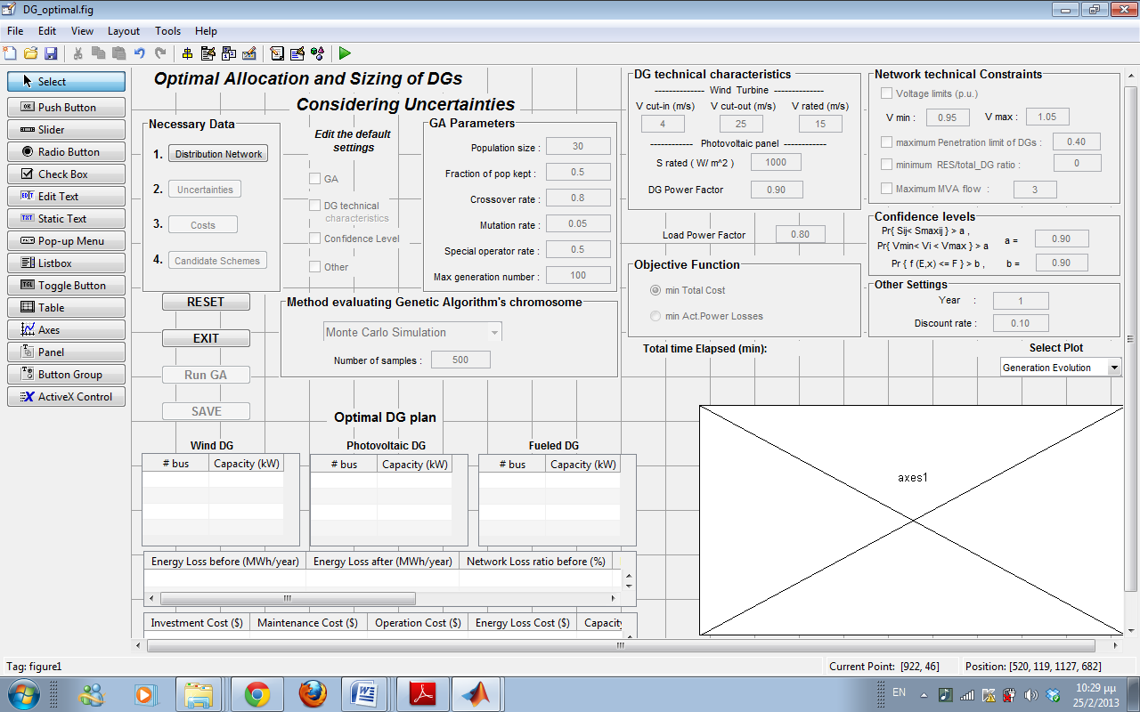The image size is (1140, 712).
Task: Click the New Figure toolbar icon
Action: [10, 53]
